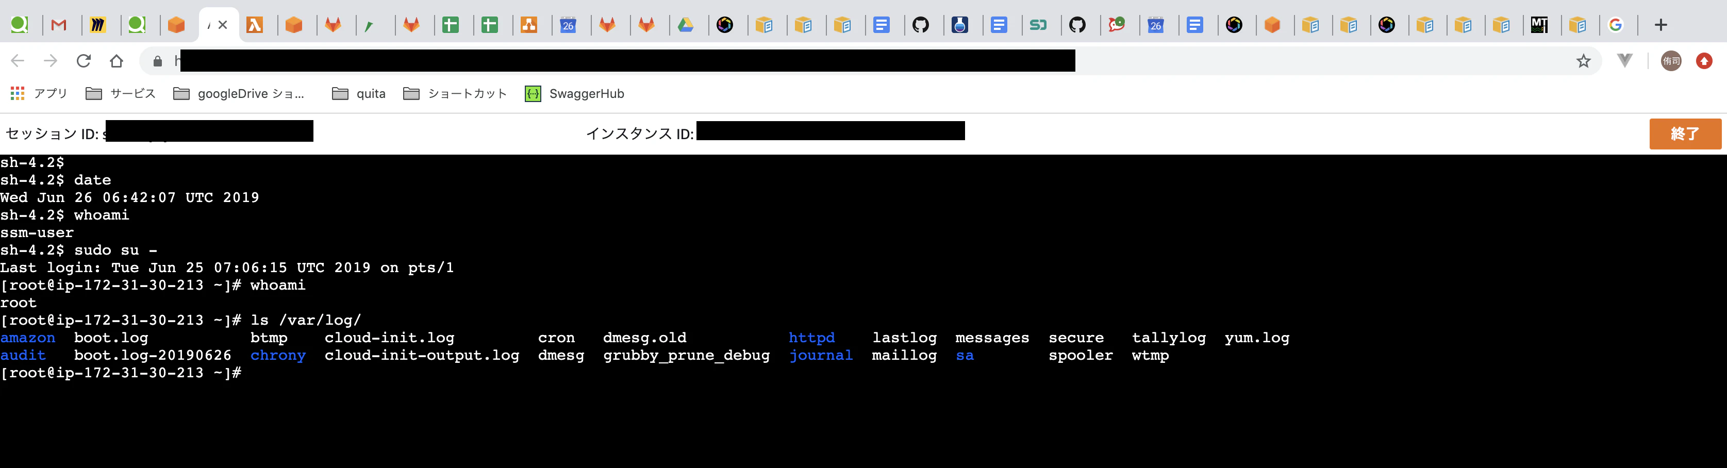The width and height of the screenshot is (1727, 468).
Task: Open the SwaggerHub bookmark
Action: tap(574, 93)
